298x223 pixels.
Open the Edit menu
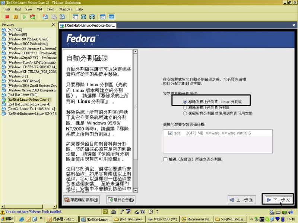tap(18, 9)
